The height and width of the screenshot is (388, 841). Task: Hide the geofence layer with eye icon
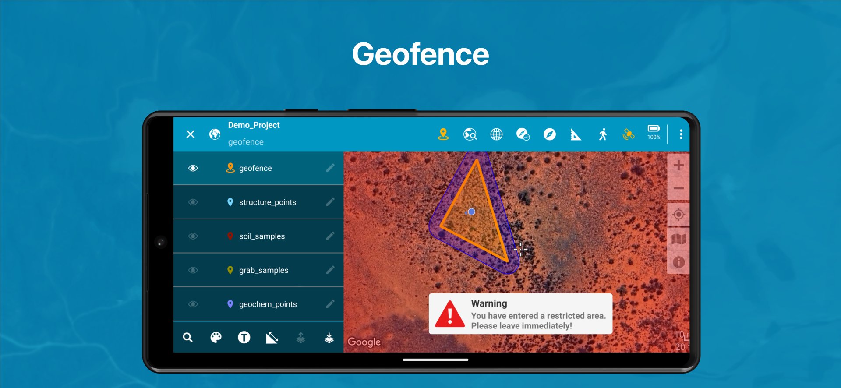pos(193,168)
